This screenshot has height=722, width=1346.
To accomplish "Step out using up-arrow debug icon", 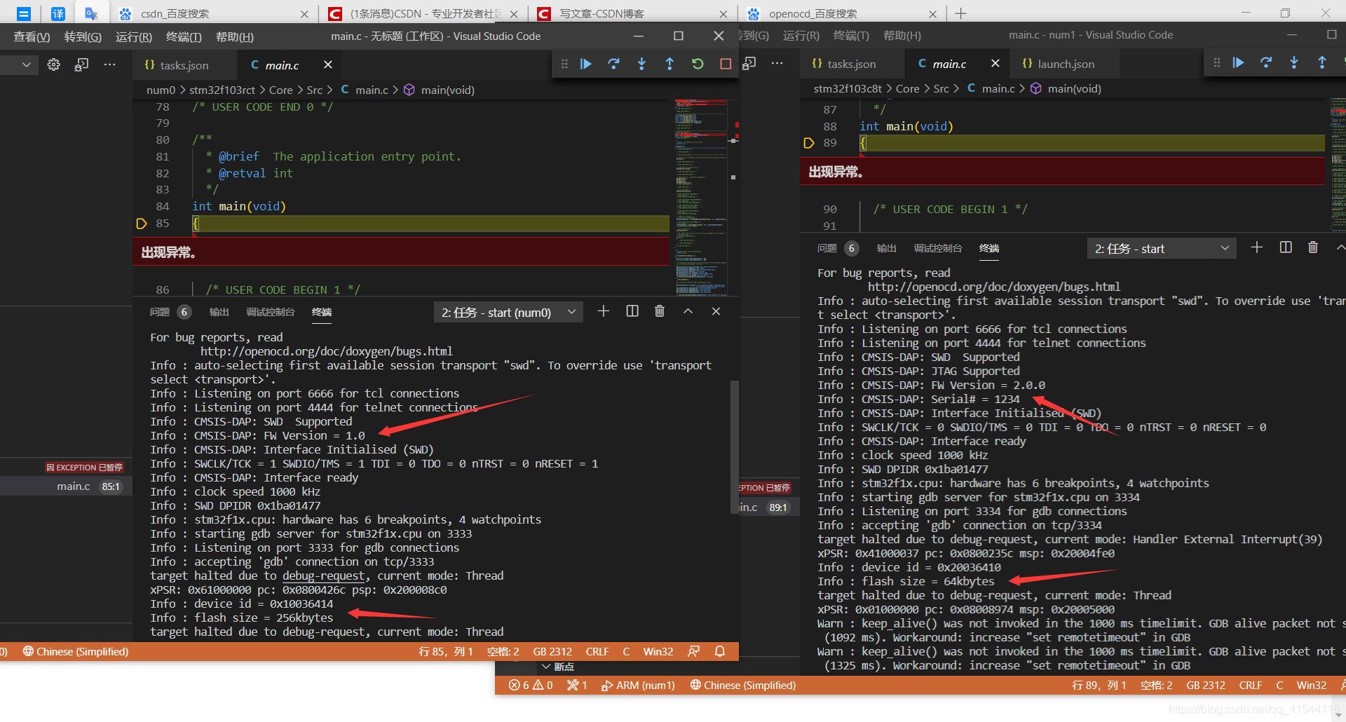I will pyautogui.click(x=670, y=64).
